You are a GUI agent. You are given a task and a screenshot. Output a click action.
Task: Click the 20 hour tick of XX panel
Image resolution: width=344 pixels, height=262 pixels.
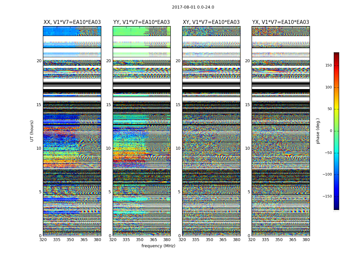point(39,61)
